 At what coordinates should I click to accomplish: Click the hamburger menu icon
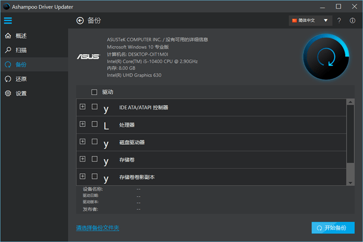click(8, 21)
